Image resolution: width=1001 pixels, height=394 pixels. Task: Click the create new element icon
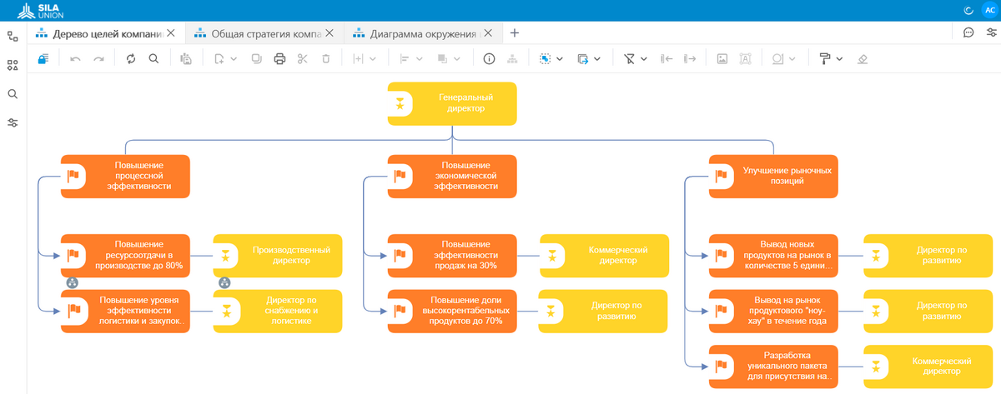pyautogui.click(x=219, y=58)
